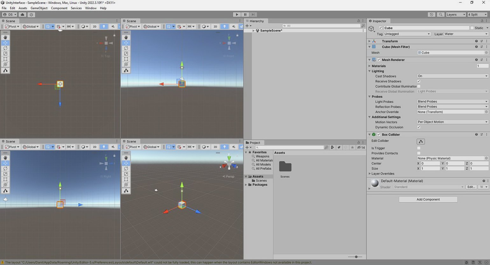Toggle the Static checkbox for Cube

(472, 28)
